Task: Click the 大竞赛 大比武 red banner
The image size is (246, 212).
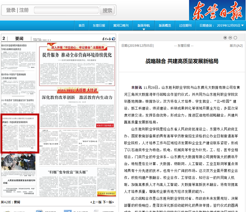Action: point(77,90)
